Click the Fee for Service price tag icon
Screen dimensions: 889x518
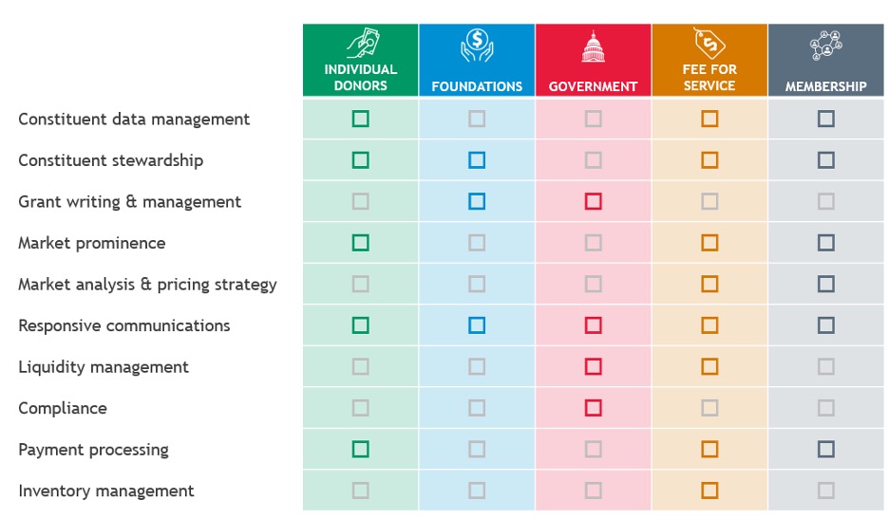coord(709,44)
